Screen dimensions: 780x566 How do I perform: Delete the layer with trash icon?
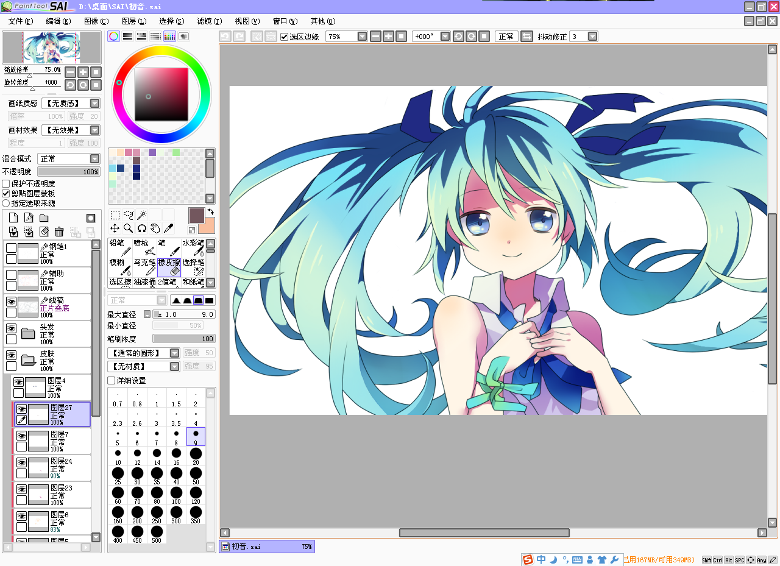point(59,232)
